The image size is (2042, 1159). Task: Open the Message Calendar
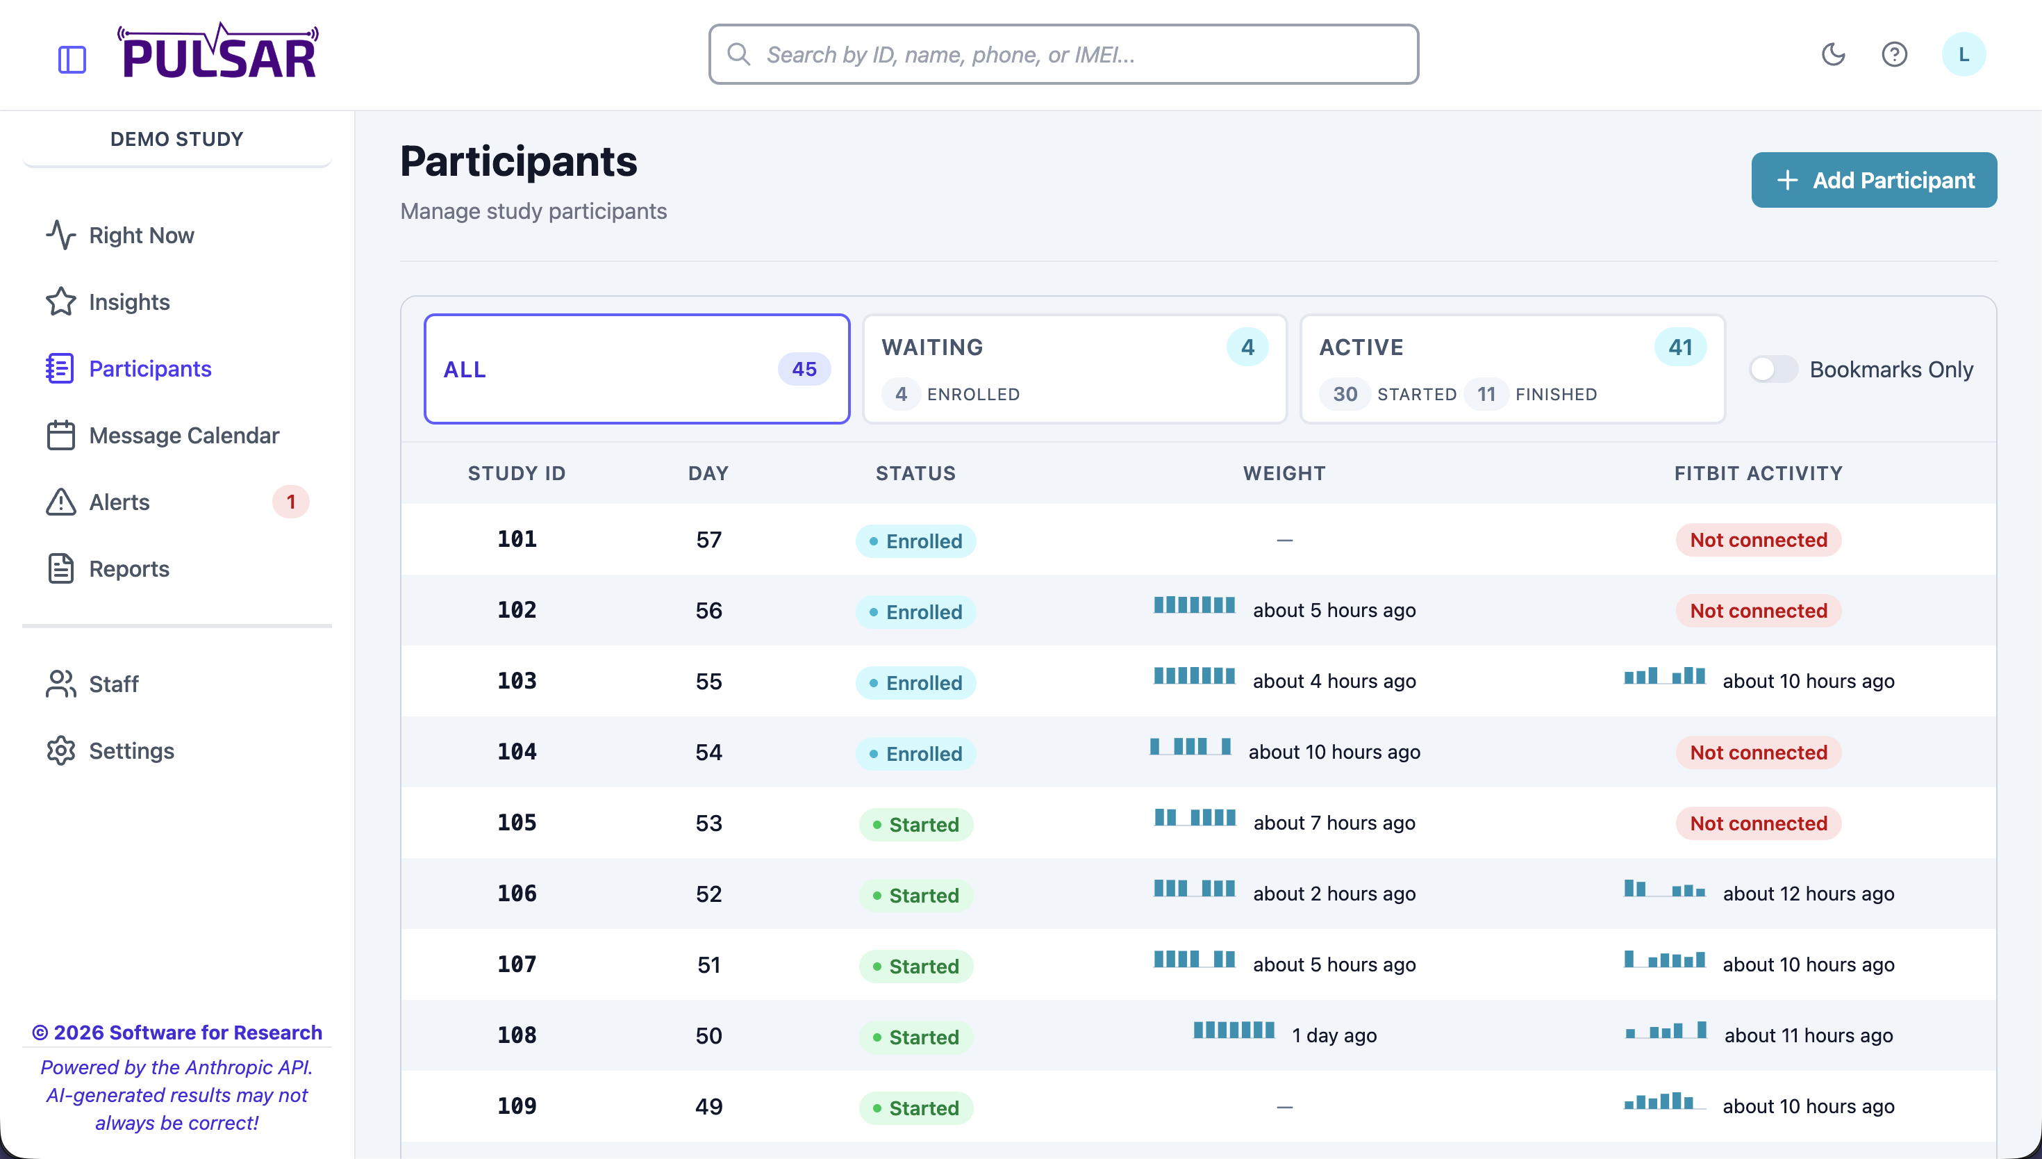click(x=184, y=436)
